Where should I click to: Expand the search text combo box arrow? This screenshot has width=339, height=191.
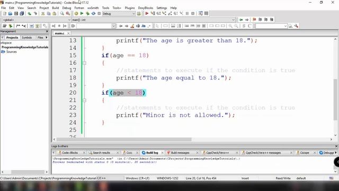[x=113, y=26]
